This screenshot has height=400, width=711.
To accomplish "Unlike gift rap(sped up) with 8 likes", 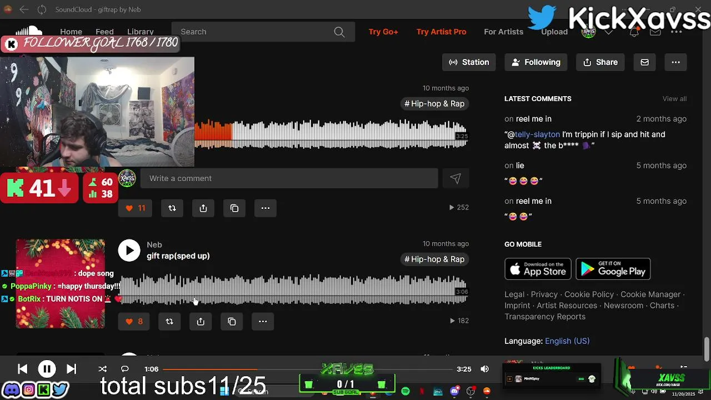I will 134,321.
